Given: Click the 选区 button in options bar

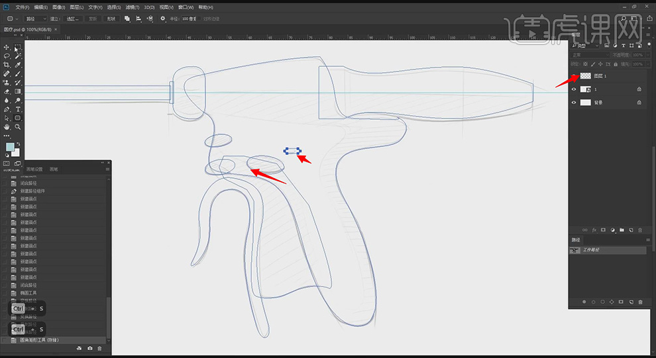Looking at the screenshot, I should pyautogui.click(x=73, y=19).
